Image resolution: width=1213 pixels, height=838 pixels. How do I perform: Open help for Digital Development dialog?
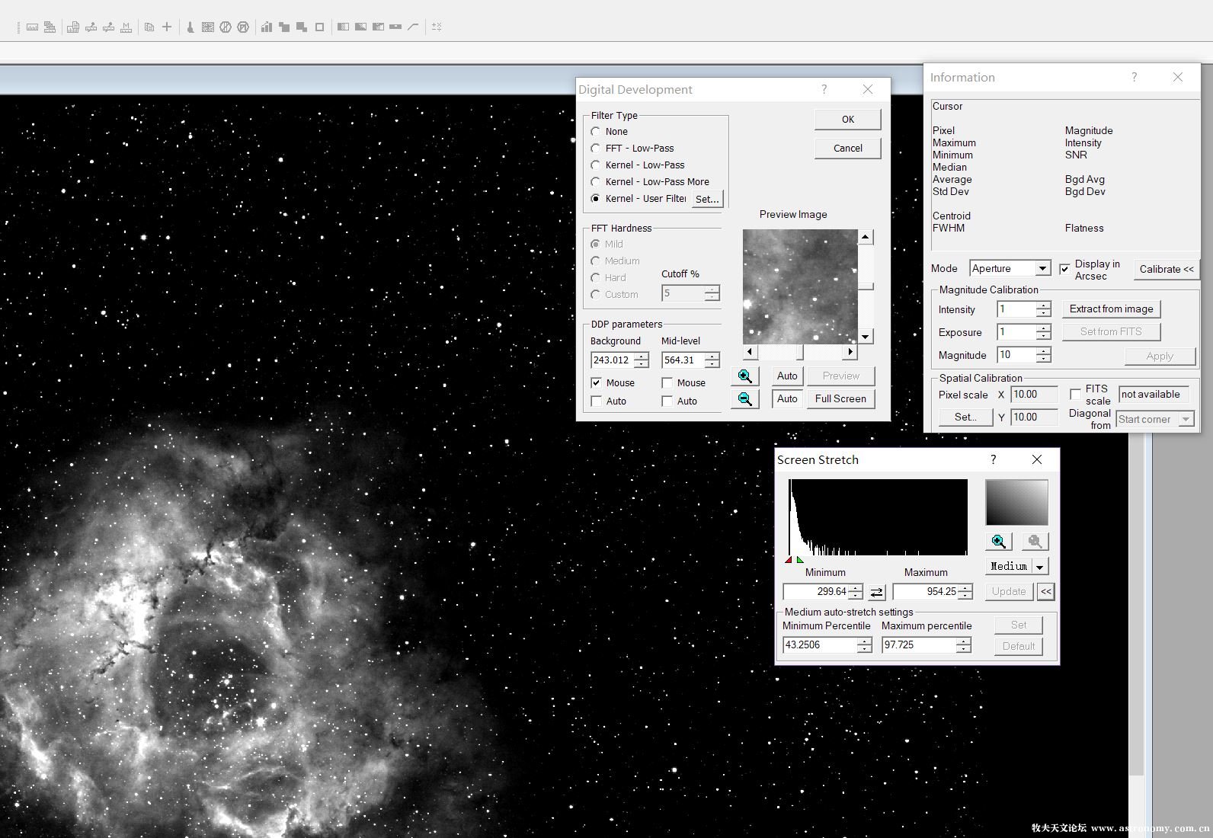tap(824, 89)
